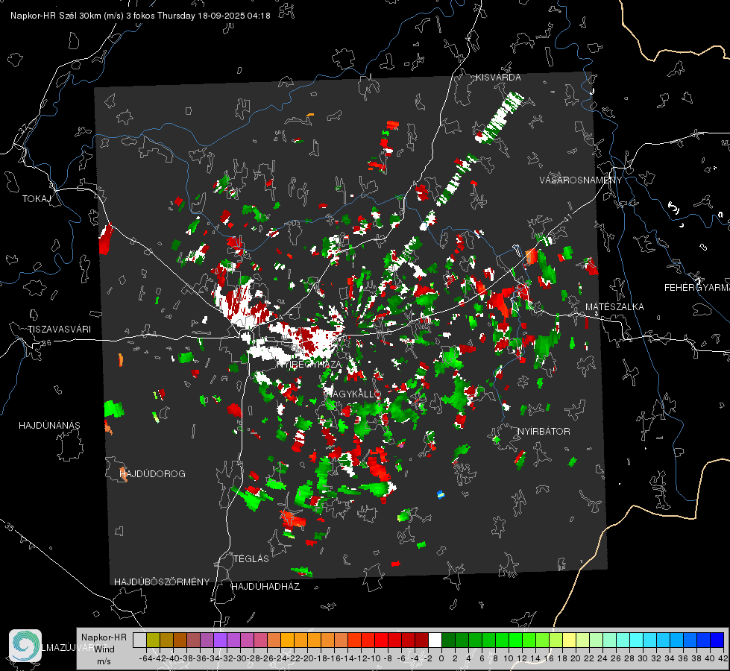Viewport: 730px width, 671px height.
Task: Click the TEGLAS town label
Action: click(251, 558)
